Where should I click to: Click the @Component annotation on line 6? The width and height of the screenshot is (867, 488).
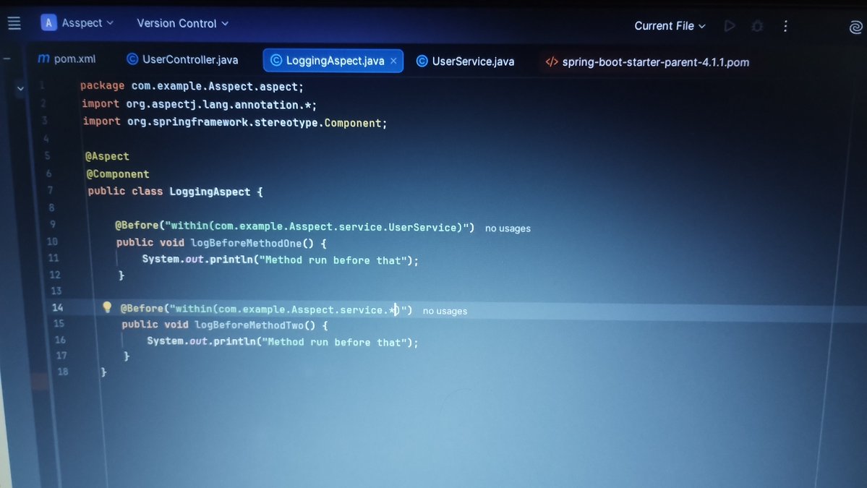coord(118,174)
